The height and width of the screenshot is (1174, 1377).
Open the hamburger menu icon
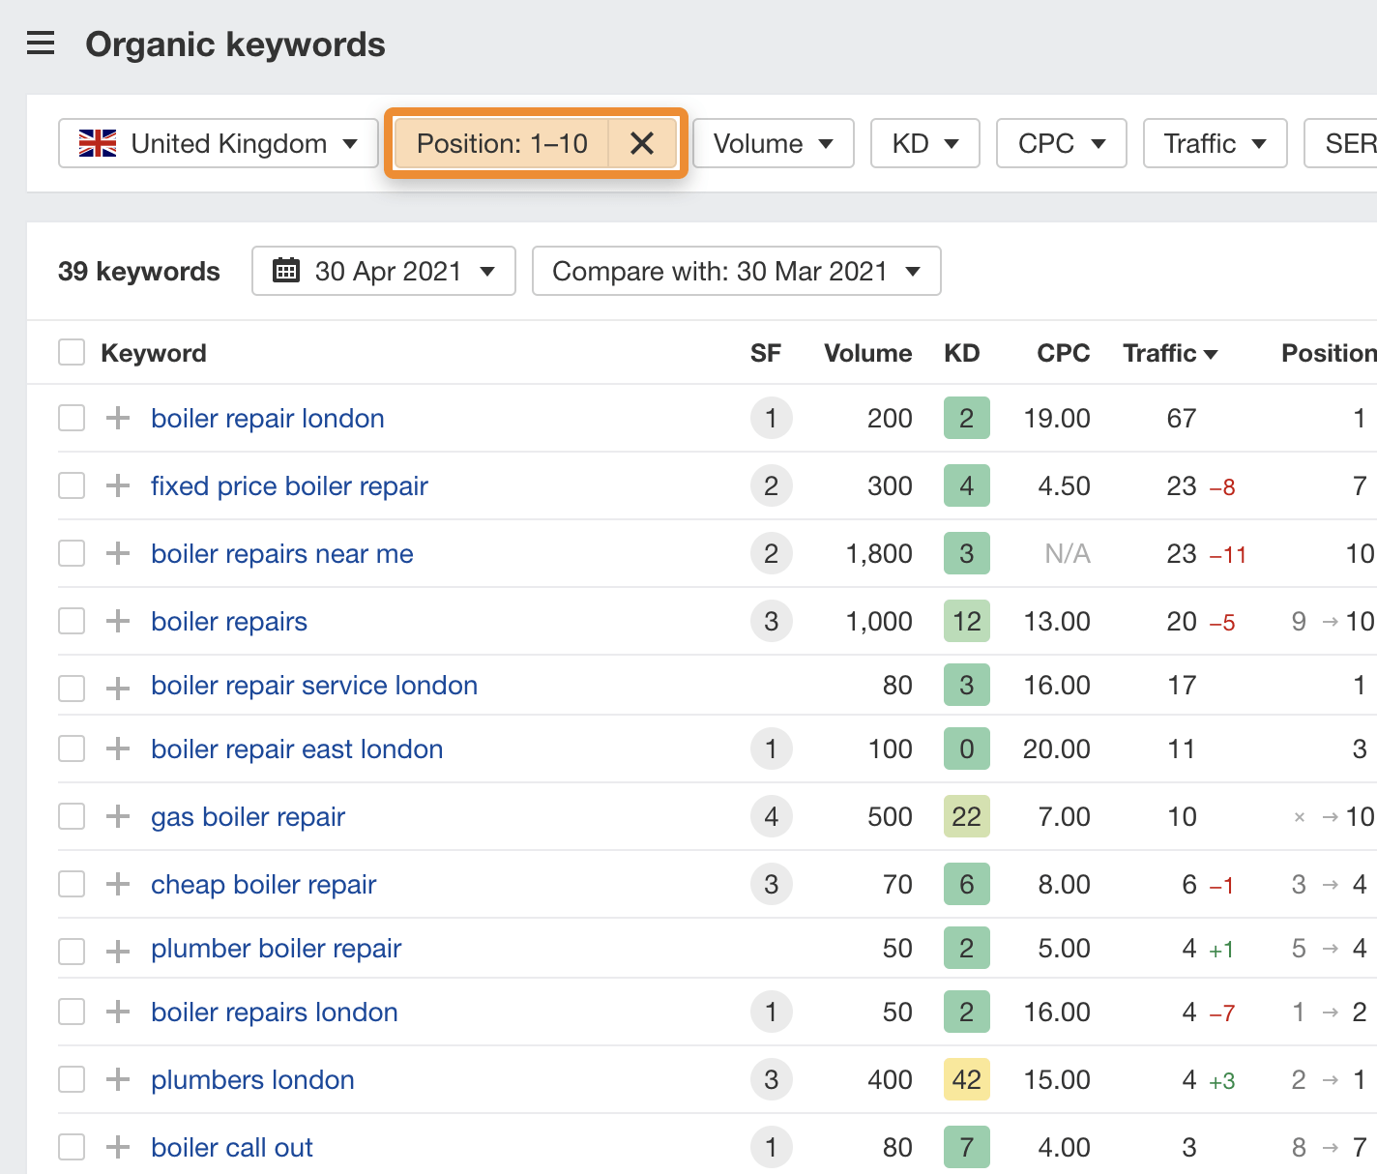[41, 44]
